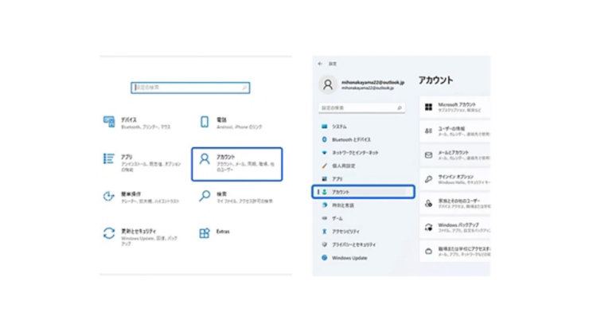Viewport: 589px width, 332px height.
Task: Click the search field above the settings grid
Action: 191,88
